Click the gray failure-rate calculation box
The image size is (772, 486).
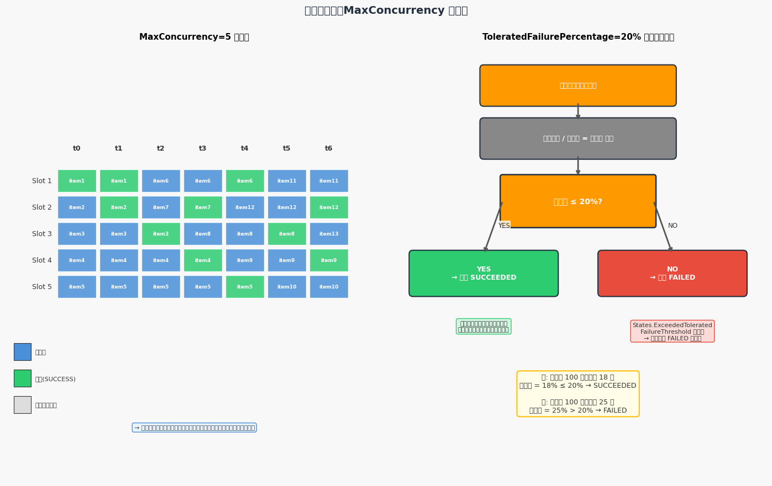coord(578,138)
